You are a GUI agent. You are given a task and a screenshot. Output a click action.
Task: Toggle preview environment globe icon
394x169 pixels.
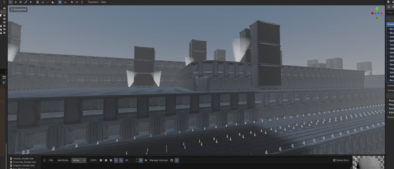[77, 2]
